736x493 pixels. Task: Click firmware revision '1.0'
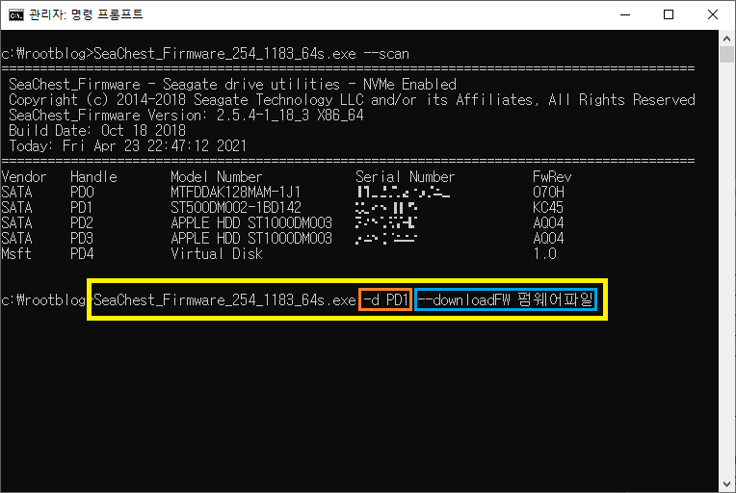pos(544,254)
